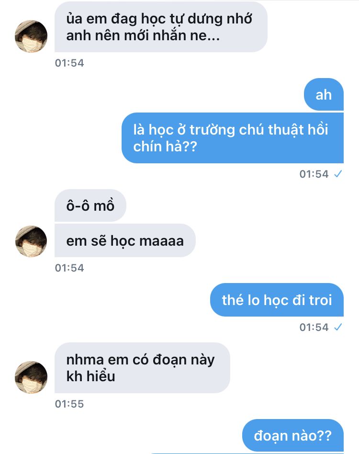Tap the 'đoạn nào??' sent message
Image resolution: width=359 pixels, height=454 pixels.
(293, 435)
